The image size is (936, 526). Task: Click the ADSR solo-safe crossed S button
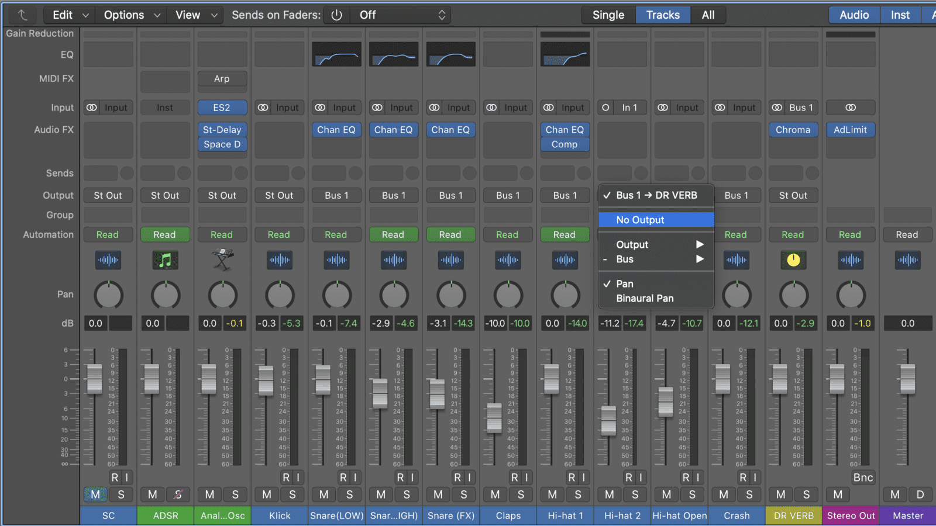[x=178, y=494]
